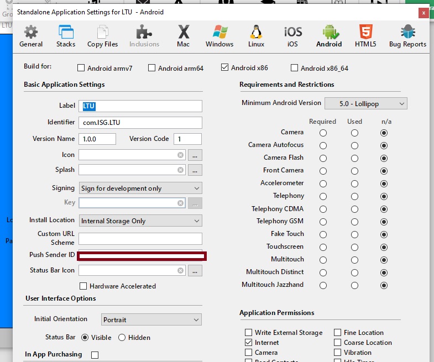
Task: Enable the Android armv7 build checkbox
Action: click(x=82, y=68)
